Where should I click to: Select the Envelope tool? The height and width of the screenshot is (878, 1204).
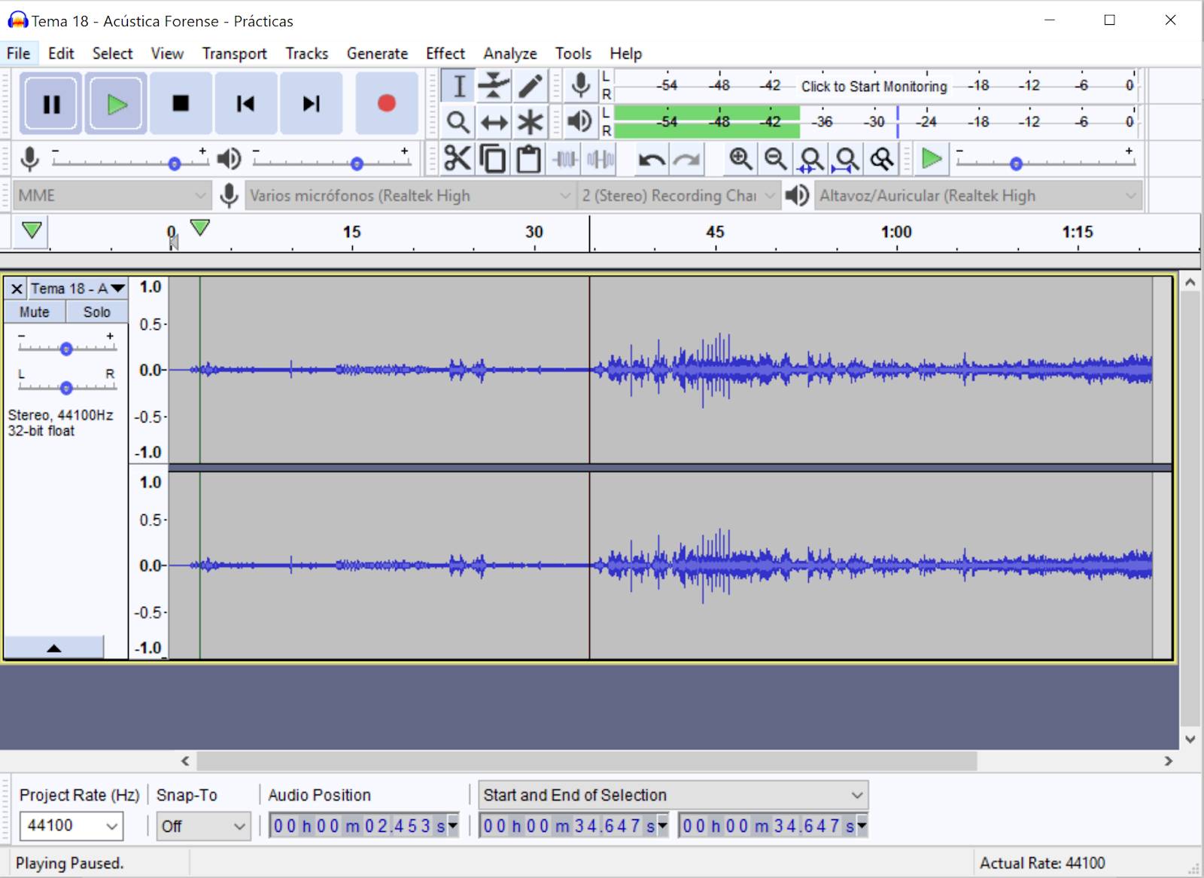494,86
